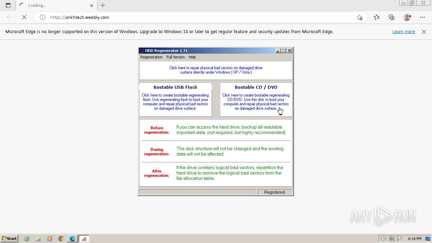The height and width of the screenshot is (243, 432).
Task: Click the After regeneration label
Action: [x=157, y=173]
